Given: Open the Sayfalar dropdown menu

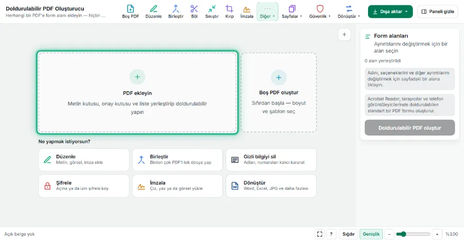Looking at the screenshot, I should click(x=292, y=12).
